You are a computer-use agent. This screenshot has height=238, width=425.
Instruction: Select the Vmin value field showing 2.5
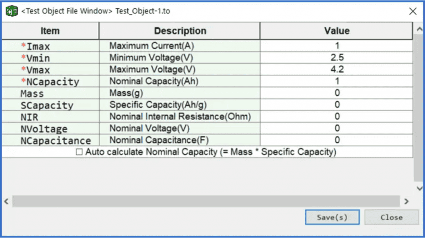[x=336, y=58]
